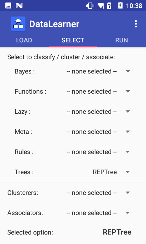Expand the Lazy classifier dropdown

98,112
